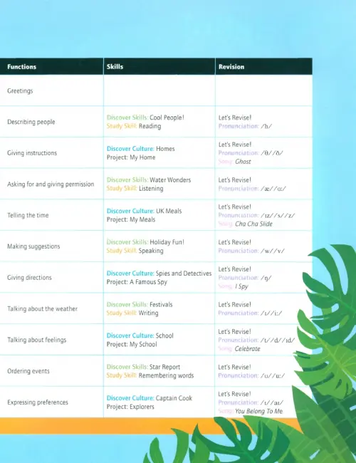Image resolution: width=356 pixels, height=463 pixels.
Task: Click Project: My Home line
Action: [131, 157]
